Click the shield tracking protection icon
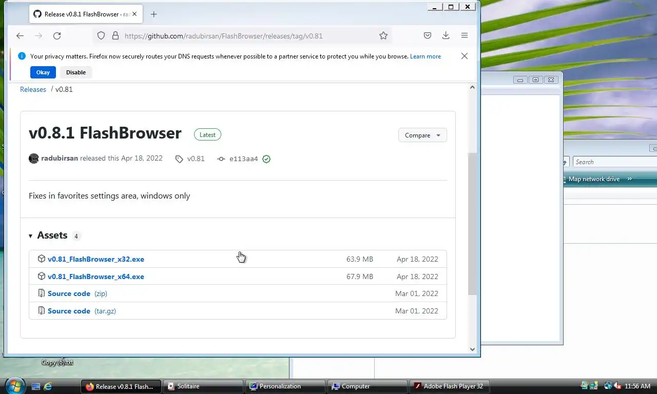Viewport: 657px width, 394px height. pos(101,35)
